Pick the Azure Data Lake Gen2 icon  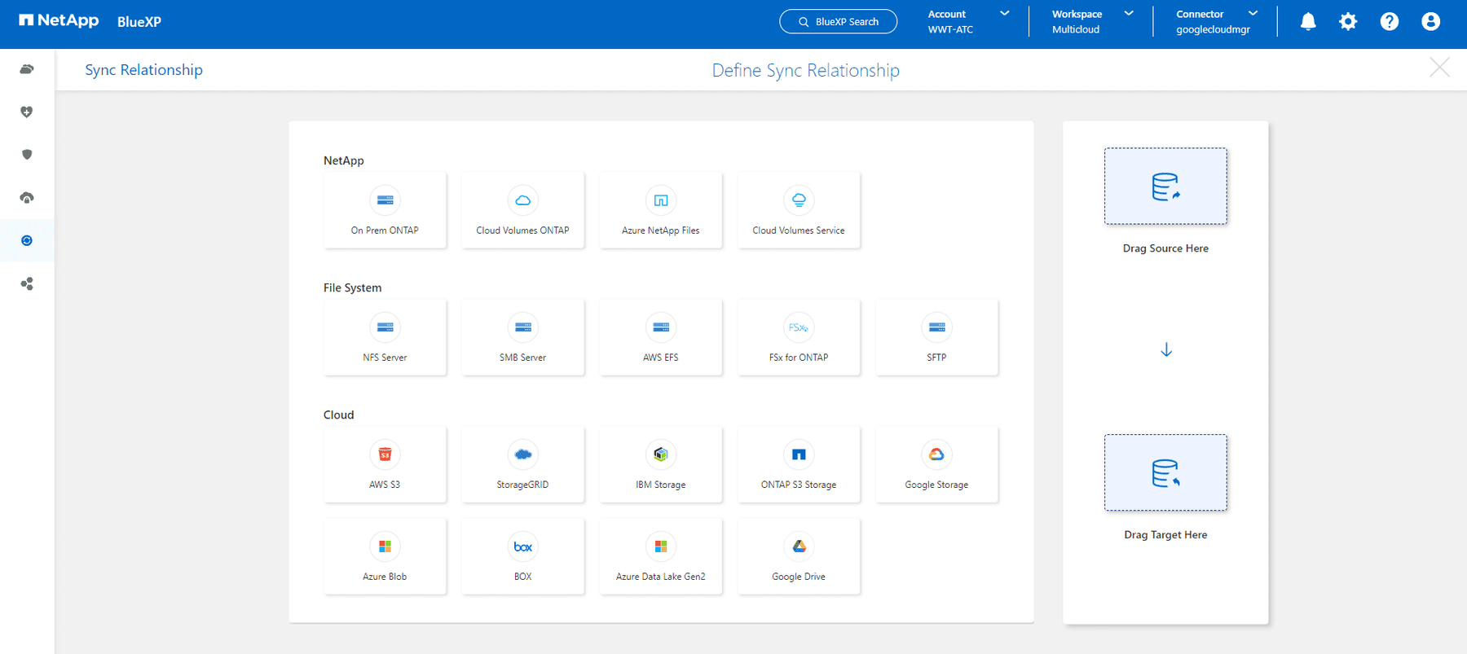661,546
